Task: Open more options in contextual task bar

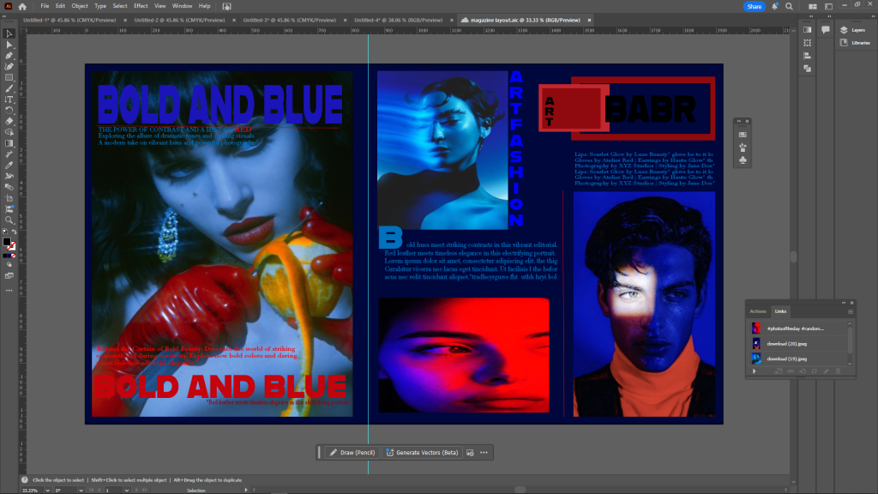Action: [x=484, y=452]
